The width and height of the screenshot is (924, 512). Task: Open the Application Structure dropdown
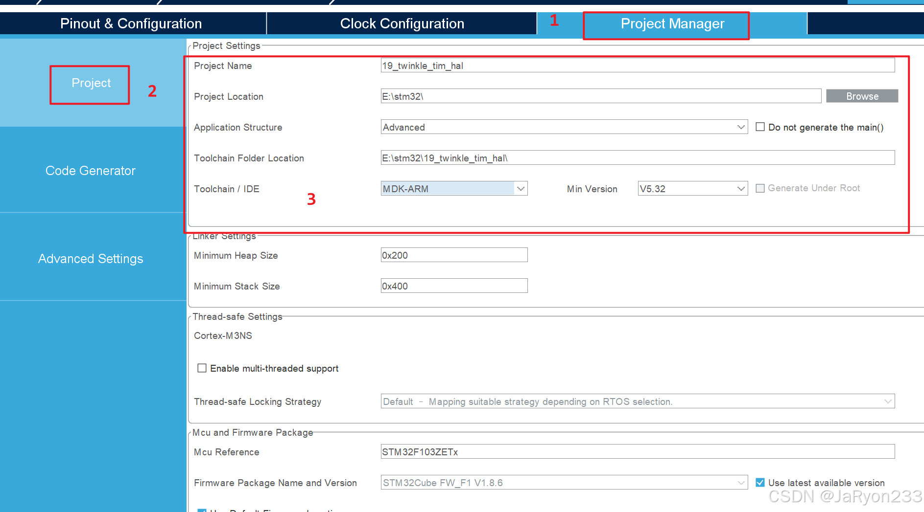click(x=564, y=127)
